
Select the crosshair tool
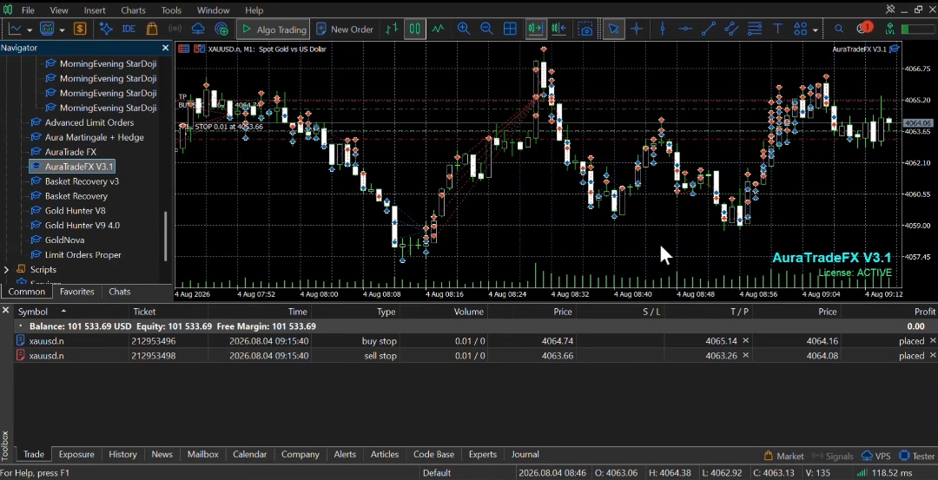(637, 29)
